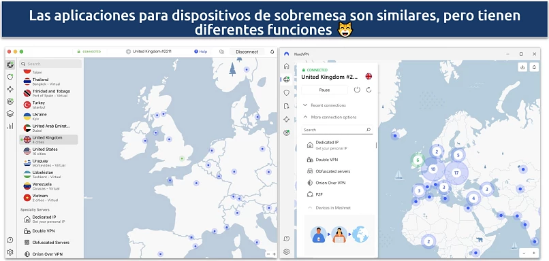Click notification bell in Mac app header
The height and width of the screenshot is (261, 549).
tap(272, 52)
